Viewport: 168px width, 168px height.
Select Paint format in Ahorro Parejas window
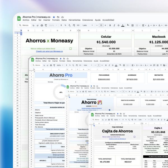pyautogui.click(x=86, y=92)
